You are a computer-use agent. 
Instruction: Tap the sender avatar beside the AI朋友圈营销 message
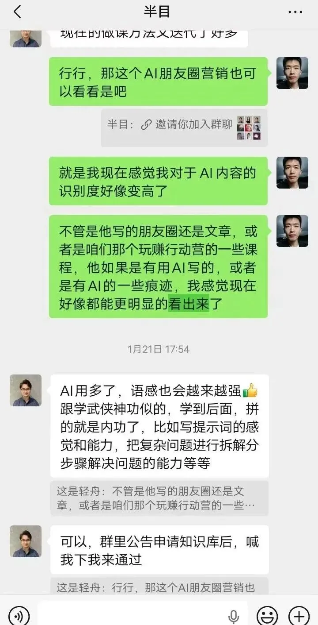coord(292,73)
